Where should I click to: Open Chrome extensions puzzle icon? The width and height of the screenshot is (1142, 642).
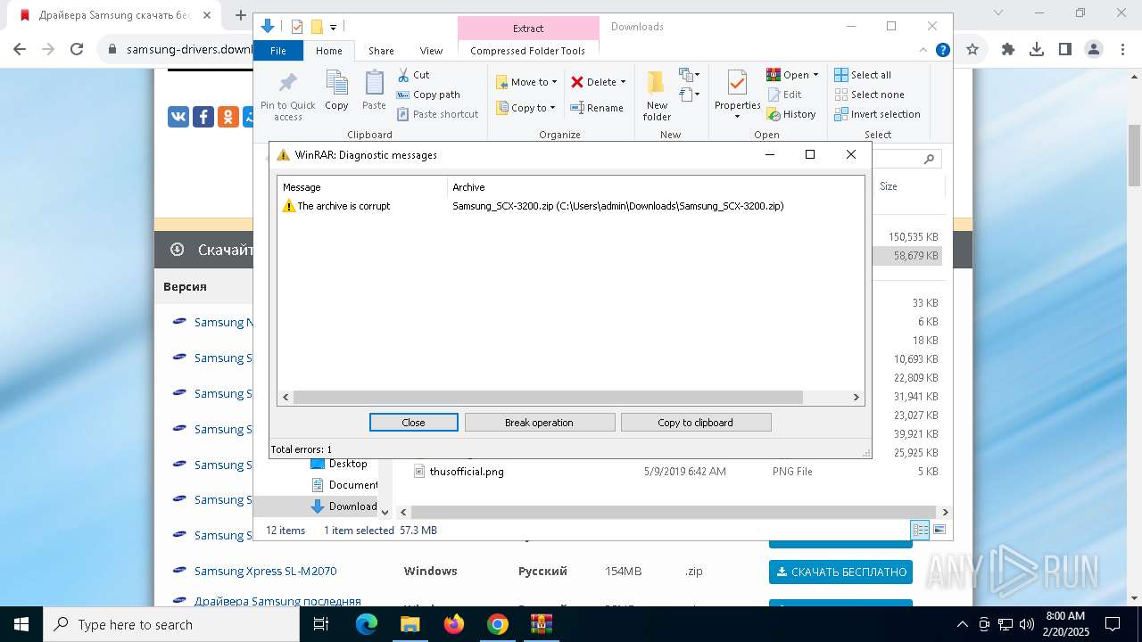click(x=1008, y=50)
